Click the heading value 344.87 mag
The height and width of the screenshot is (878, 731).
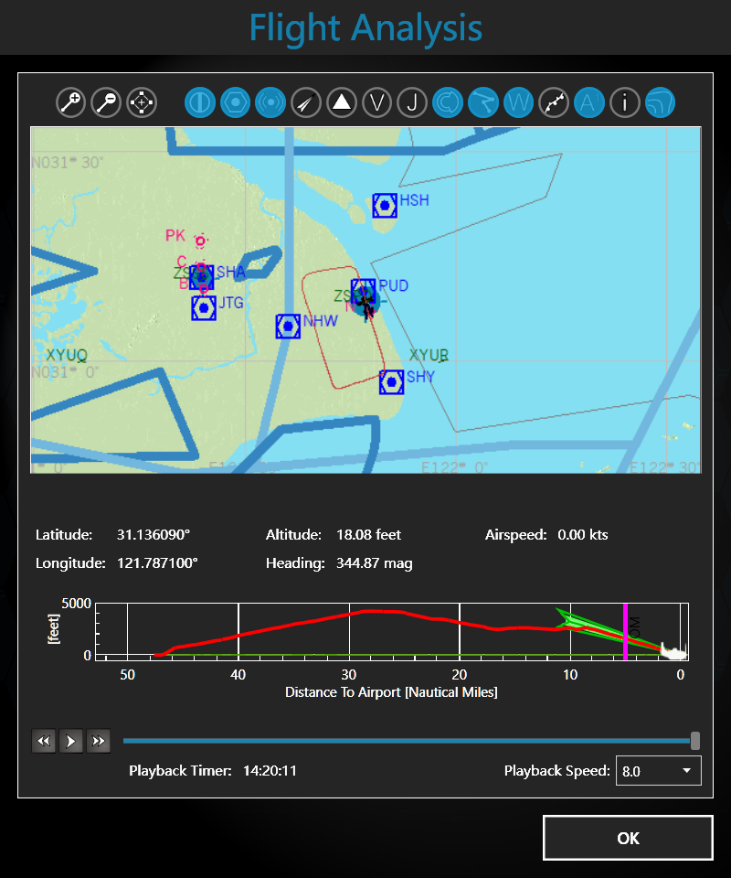tap(374, 562)
